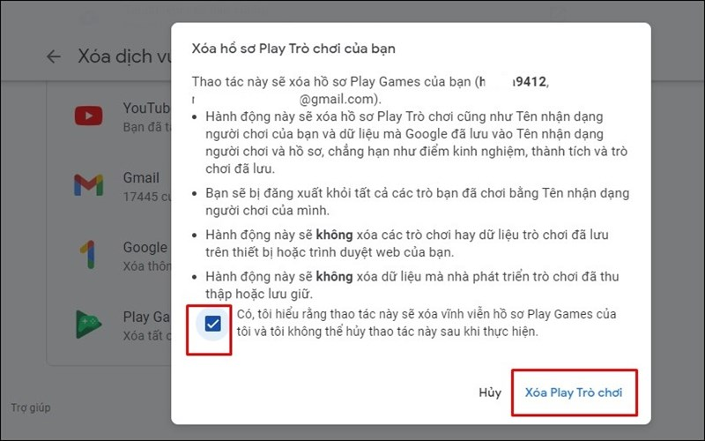Click the Gmail envelope icon
The width and height of the screenshot is (705, 441).
pos(88,184)
